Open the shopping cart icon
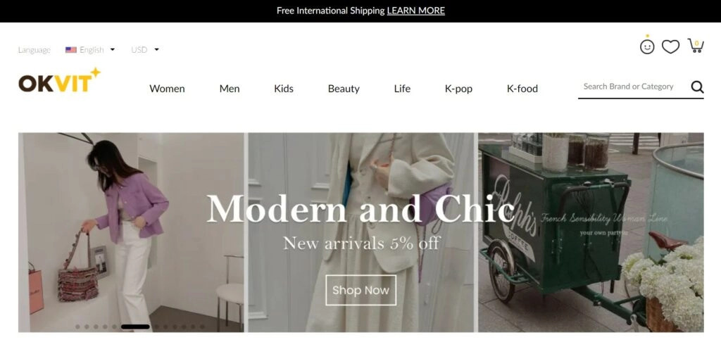Image resolution: width=721 pixels, height=342 pixels. (x=696, y=46)
